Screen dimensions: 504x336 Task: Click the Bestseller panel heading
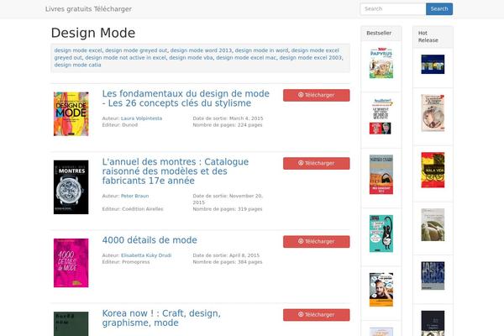(x=379, y=33)
